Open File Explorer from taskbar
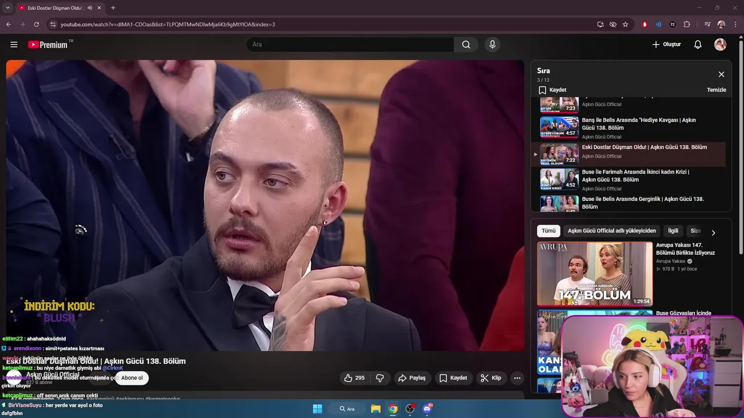Image resolution: width=744 pixels, height=418 pixels. pyautogui.click(x=376, y=409)
